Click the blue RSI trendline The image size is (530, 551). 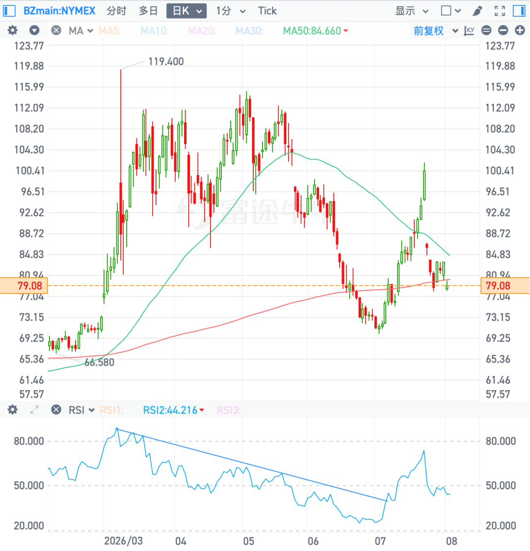pos(252,465)
